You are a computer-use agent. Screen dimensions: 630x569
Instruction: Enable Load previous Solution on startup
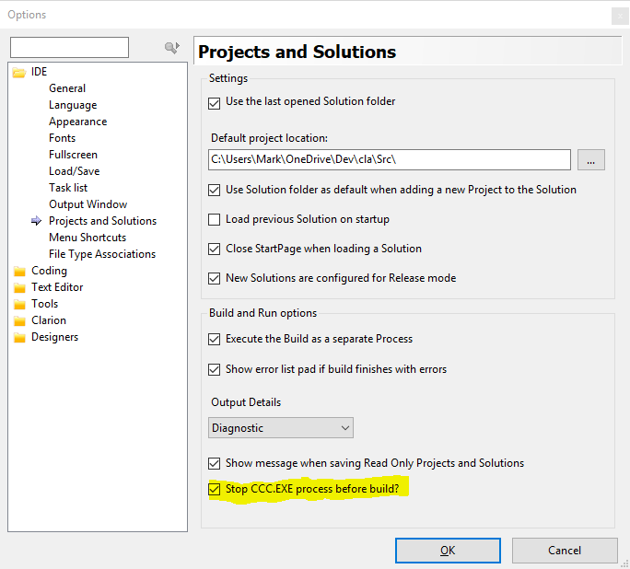(x=215, y=219)
